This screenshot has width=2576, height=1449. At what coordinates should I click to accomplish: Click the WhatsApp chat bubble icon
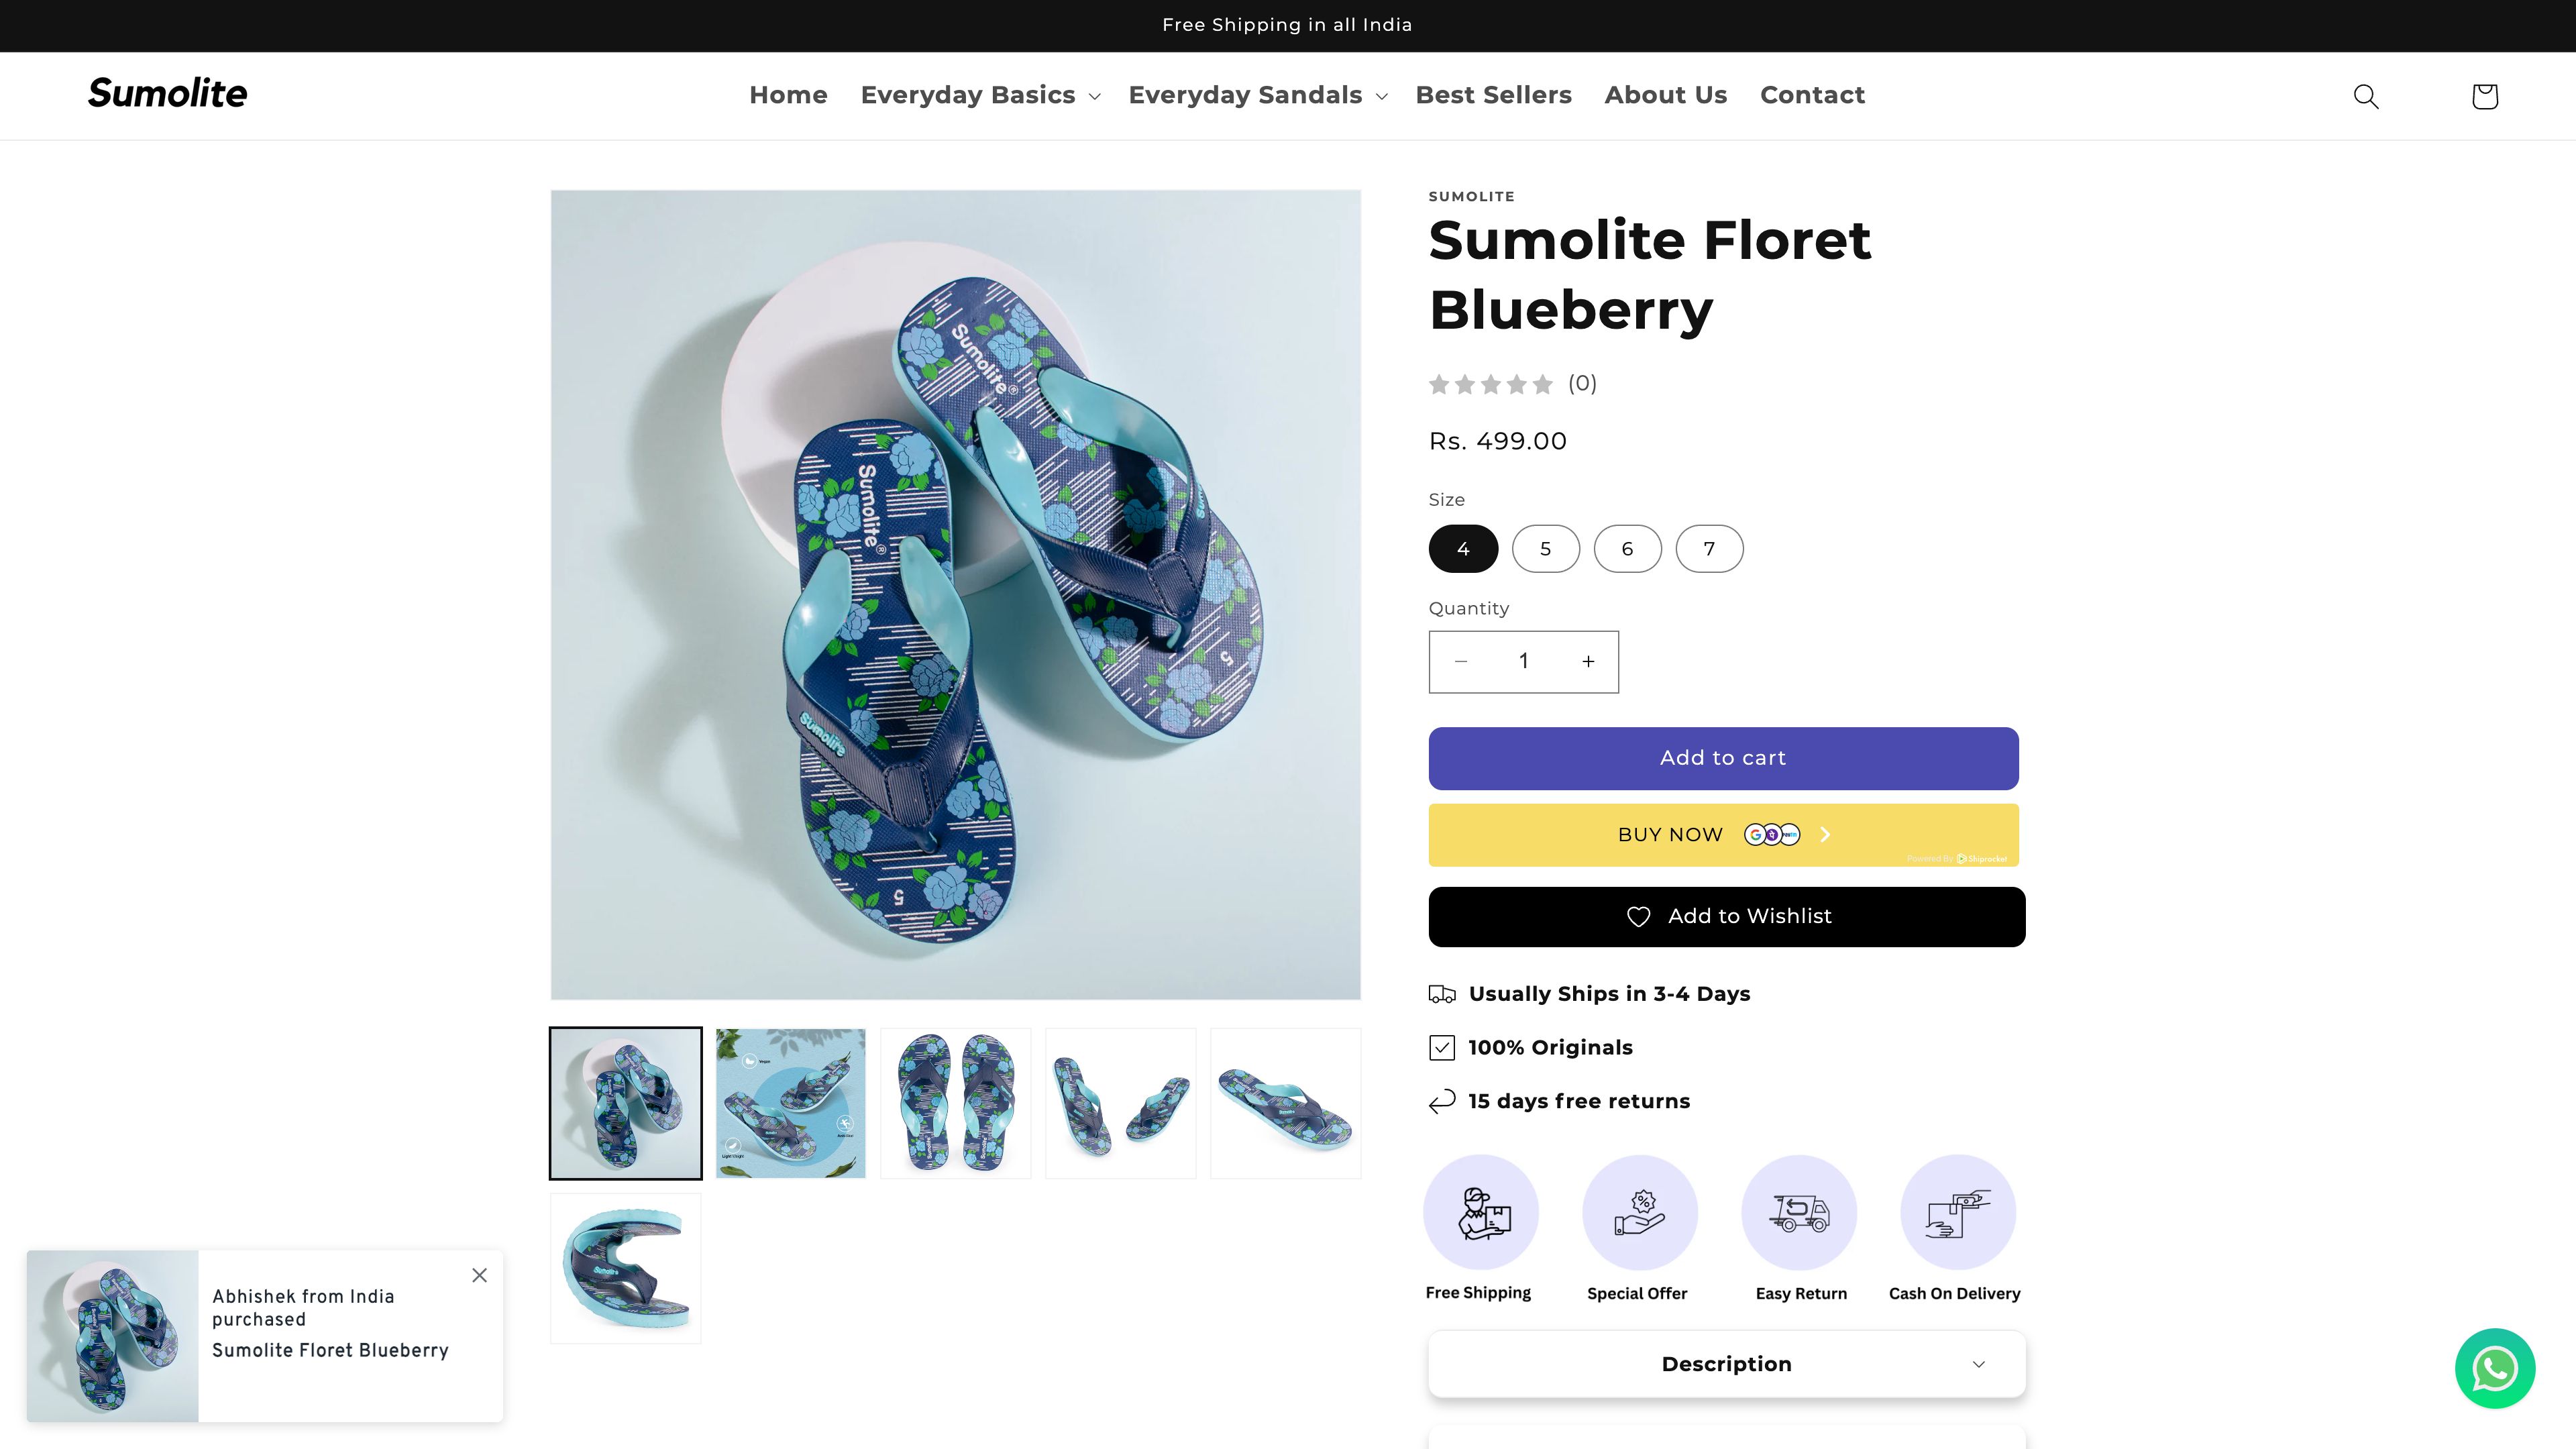(x=2495, y=1369)
